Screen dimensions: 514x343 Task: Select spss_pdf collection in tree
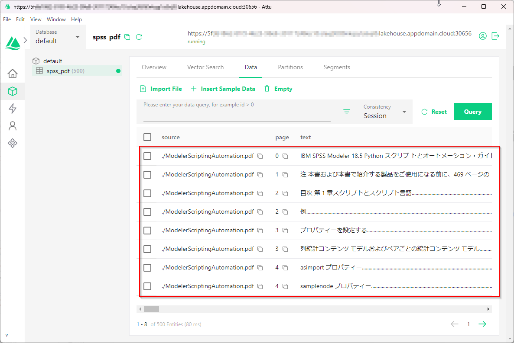point(77,71)
